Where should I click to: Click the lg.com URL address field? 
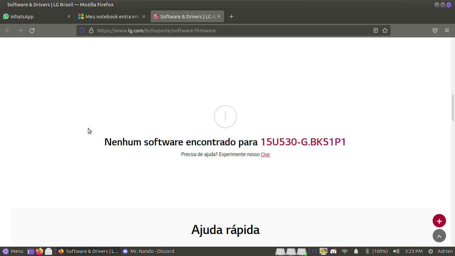pos(233,30)
